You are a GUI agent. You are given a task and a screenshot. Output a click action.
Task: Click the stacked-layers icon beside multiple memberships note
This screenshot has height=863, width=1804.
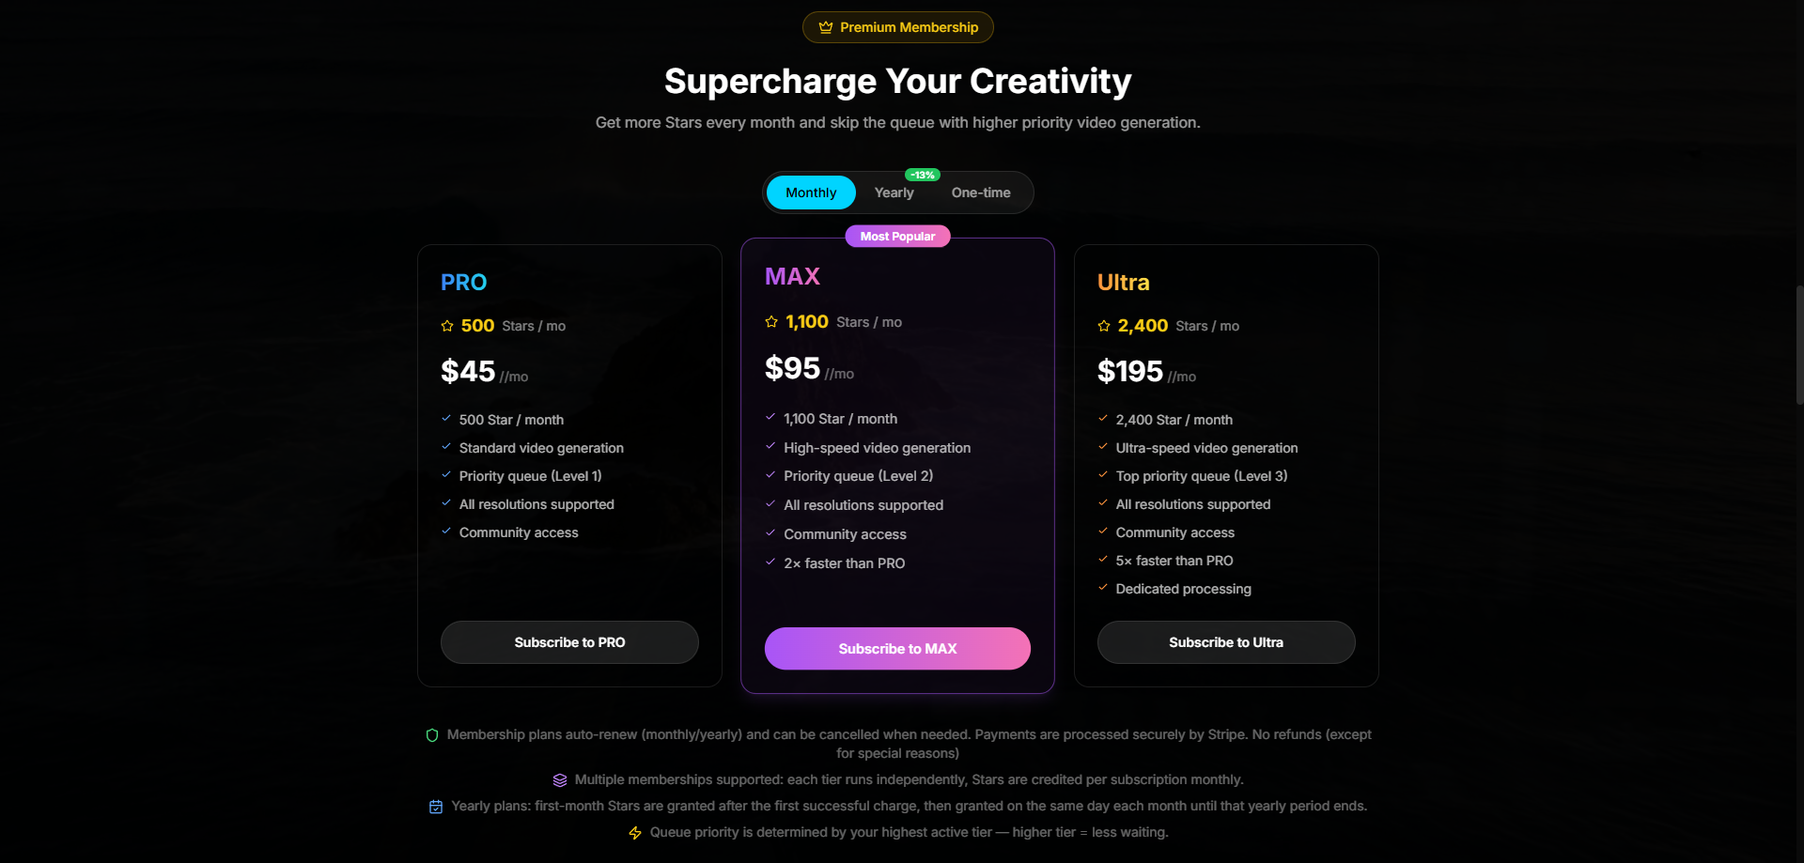(x=559, y=779)
